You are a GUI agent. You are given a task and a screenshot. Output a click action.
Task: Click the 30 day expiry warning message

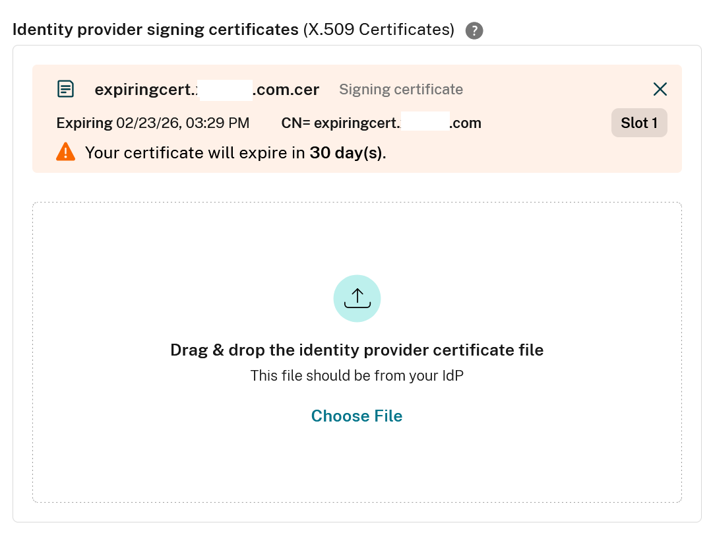click(x=235, y=152)
